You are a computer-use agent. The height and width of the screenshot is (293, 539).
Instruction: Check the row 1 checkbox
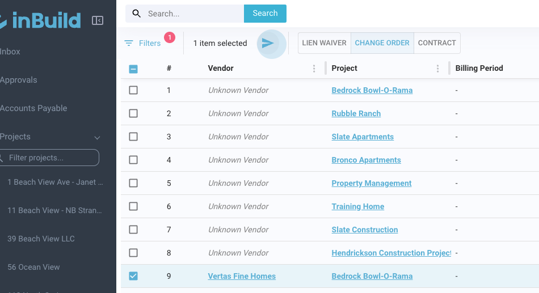tap(133, 90)
